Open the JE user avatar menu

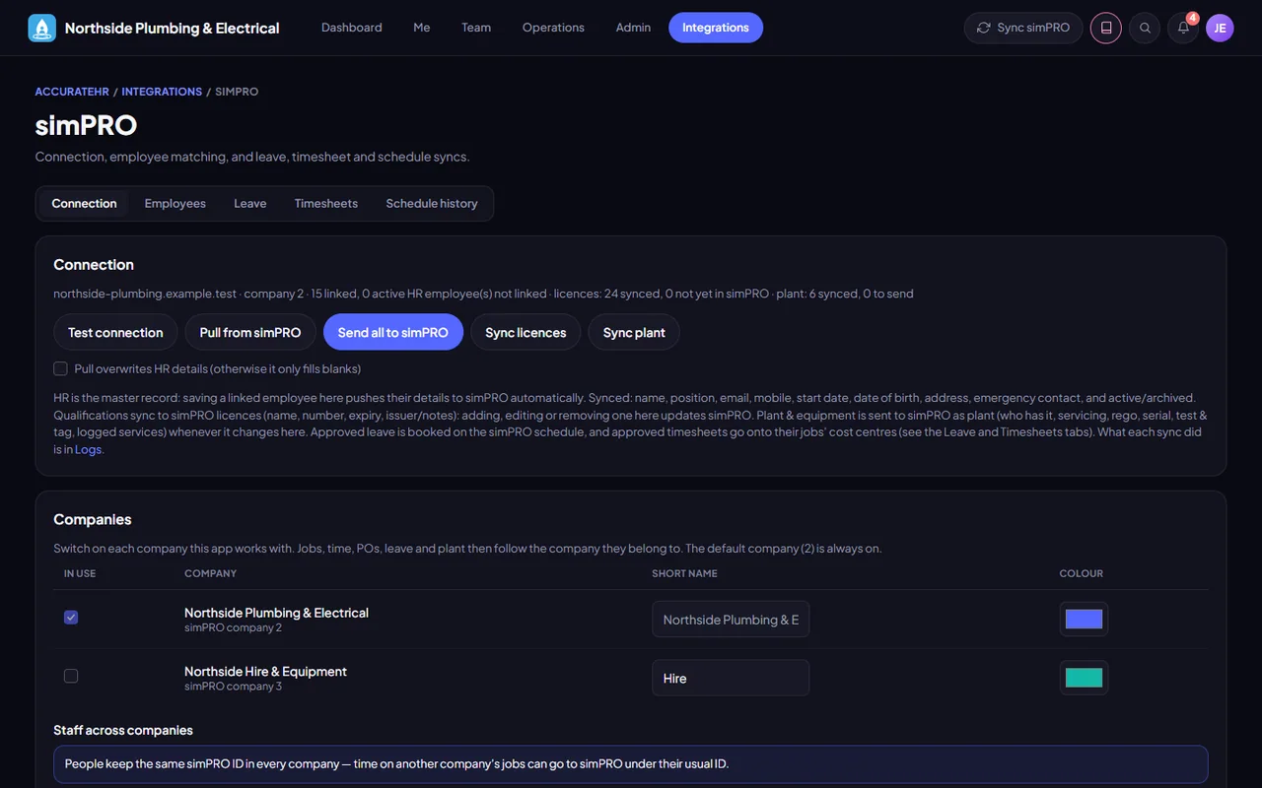tap(1220, 28)
